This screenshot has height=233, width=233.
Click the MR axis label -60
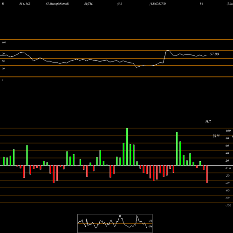[227, 191]
